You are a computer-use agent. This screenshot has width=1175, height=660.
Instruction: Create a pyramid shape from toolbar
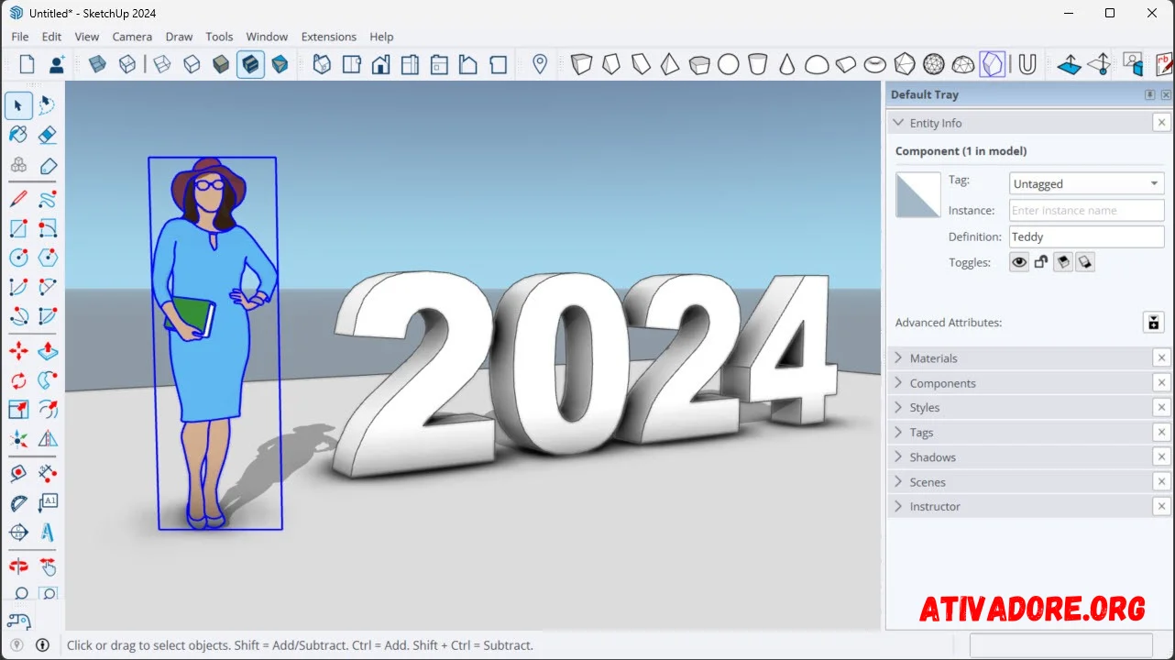point(670,64)
